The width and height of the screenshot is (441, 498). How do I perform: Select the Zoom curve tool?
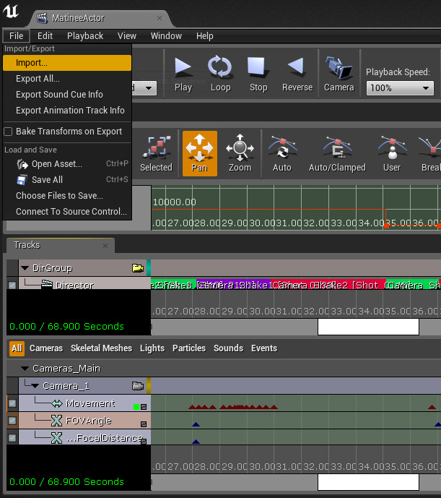[x=240, y=153]
